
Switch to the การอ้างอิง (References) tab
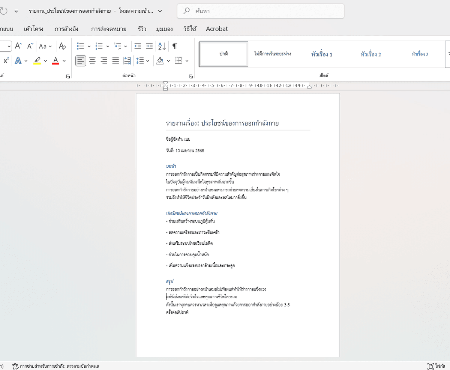click(x=67, y=29)
